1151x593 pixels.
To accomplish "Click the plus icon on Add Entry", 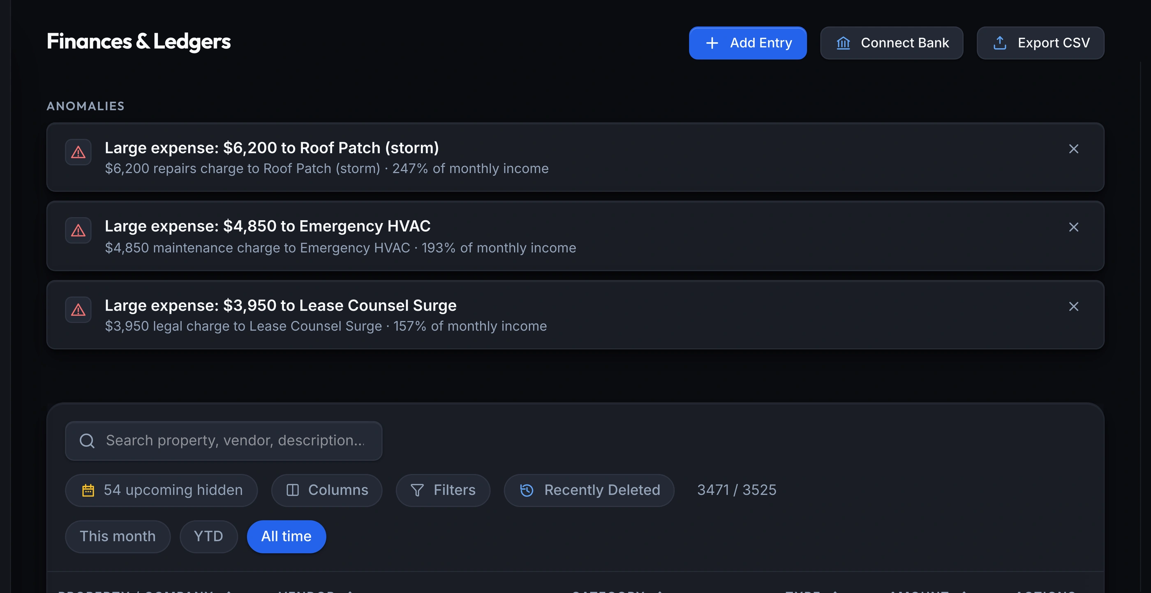I will click(712, 43).
